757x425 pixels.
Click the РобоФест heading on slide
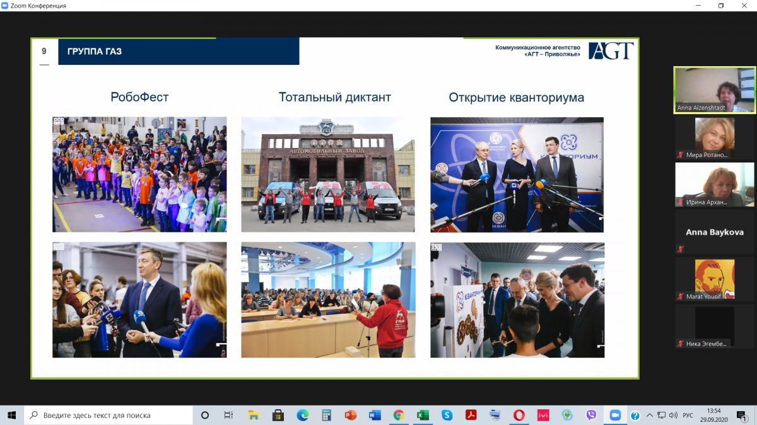tap(139, 97)
